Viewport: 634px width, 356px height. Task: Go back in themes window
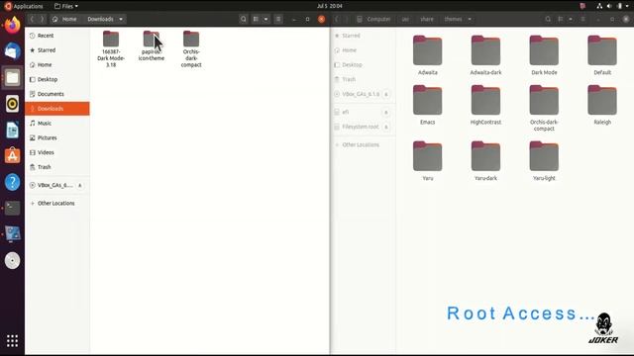pyautogui.click(x=337, y=19)
